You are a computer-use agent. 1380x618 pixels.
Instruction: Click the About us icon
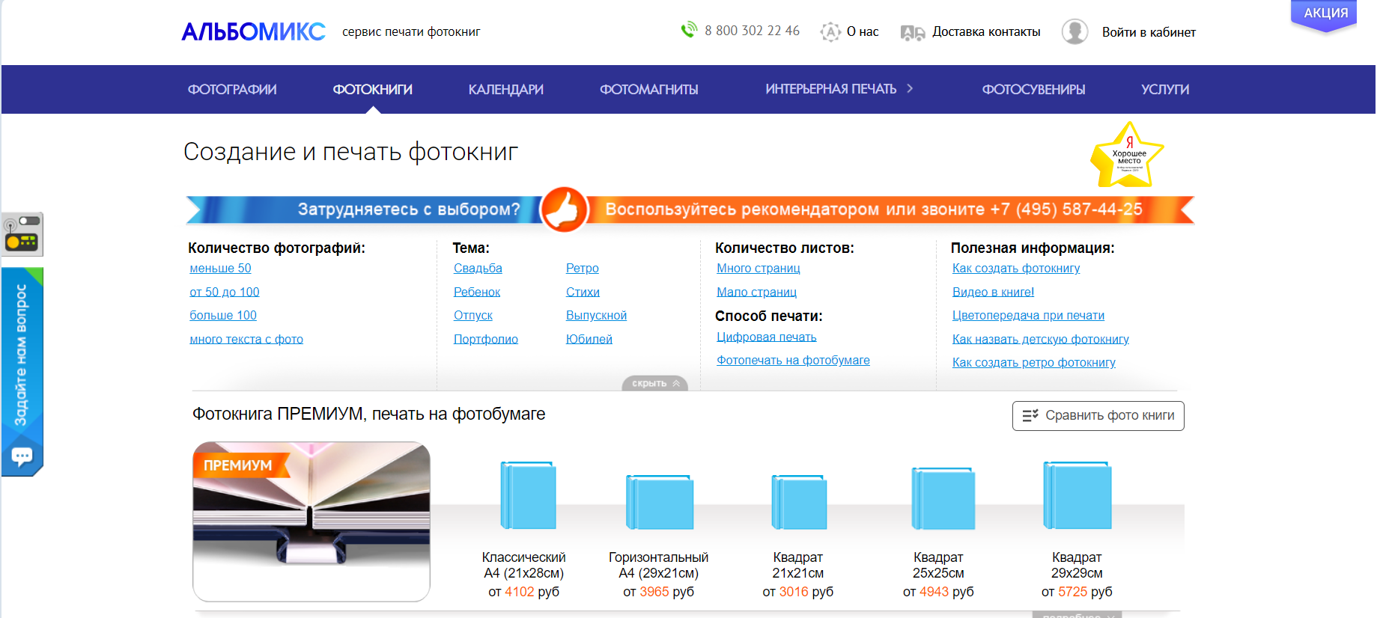click(x=830, y=31)
